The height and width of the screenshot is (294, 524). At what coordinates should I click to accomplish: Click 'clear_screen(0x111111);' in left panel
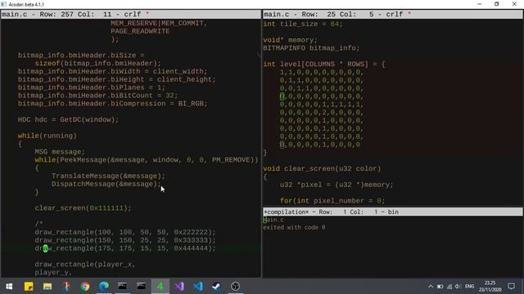(83, 208)
